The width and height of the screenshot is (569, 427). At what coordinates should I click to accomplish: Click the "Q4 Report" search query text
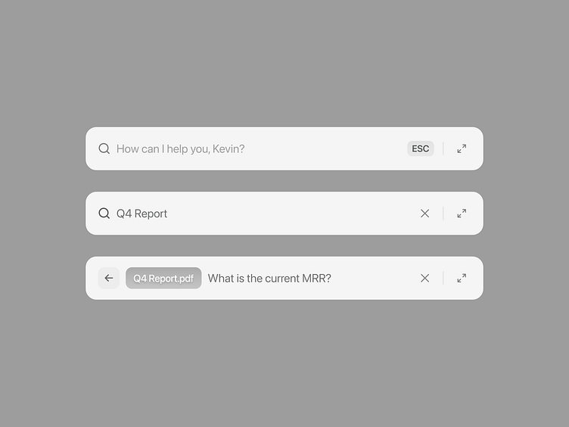pos(141,213)
